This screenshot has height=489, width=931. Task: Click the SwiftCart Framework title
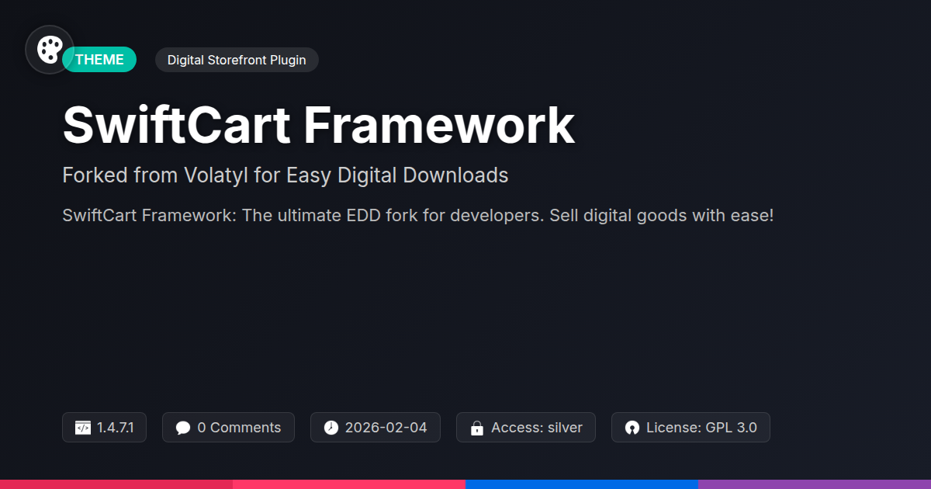click(318, 125)
